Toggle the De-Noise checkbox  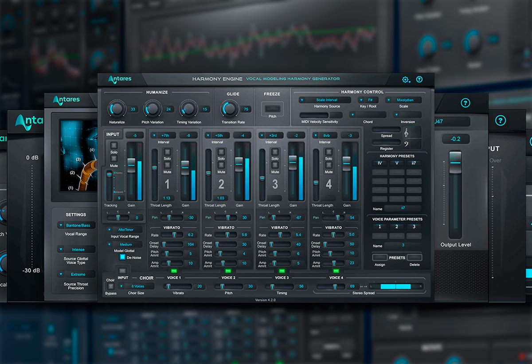pos(122,257)
